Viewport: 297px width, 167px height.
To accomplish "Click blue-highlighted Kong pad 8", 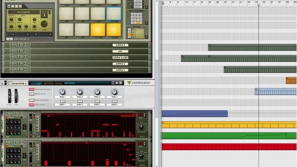I will pyautogui.click(x=114, y=13).
